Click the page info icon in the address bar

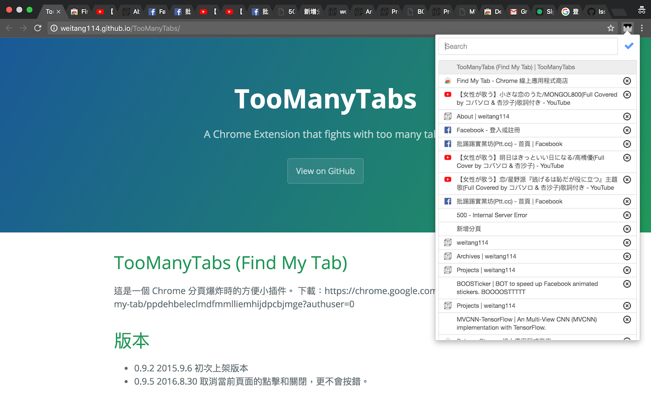click(54, 28)
